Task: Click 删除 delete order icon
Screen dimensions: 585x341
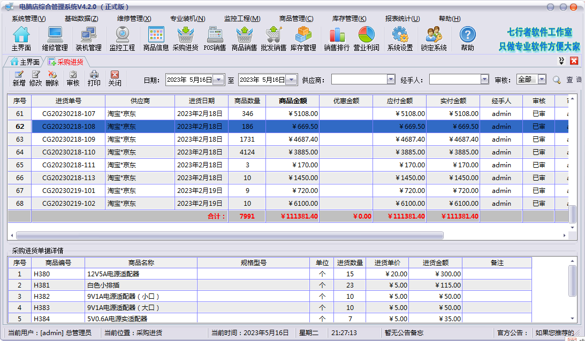Action: click(x=52, y=79)
